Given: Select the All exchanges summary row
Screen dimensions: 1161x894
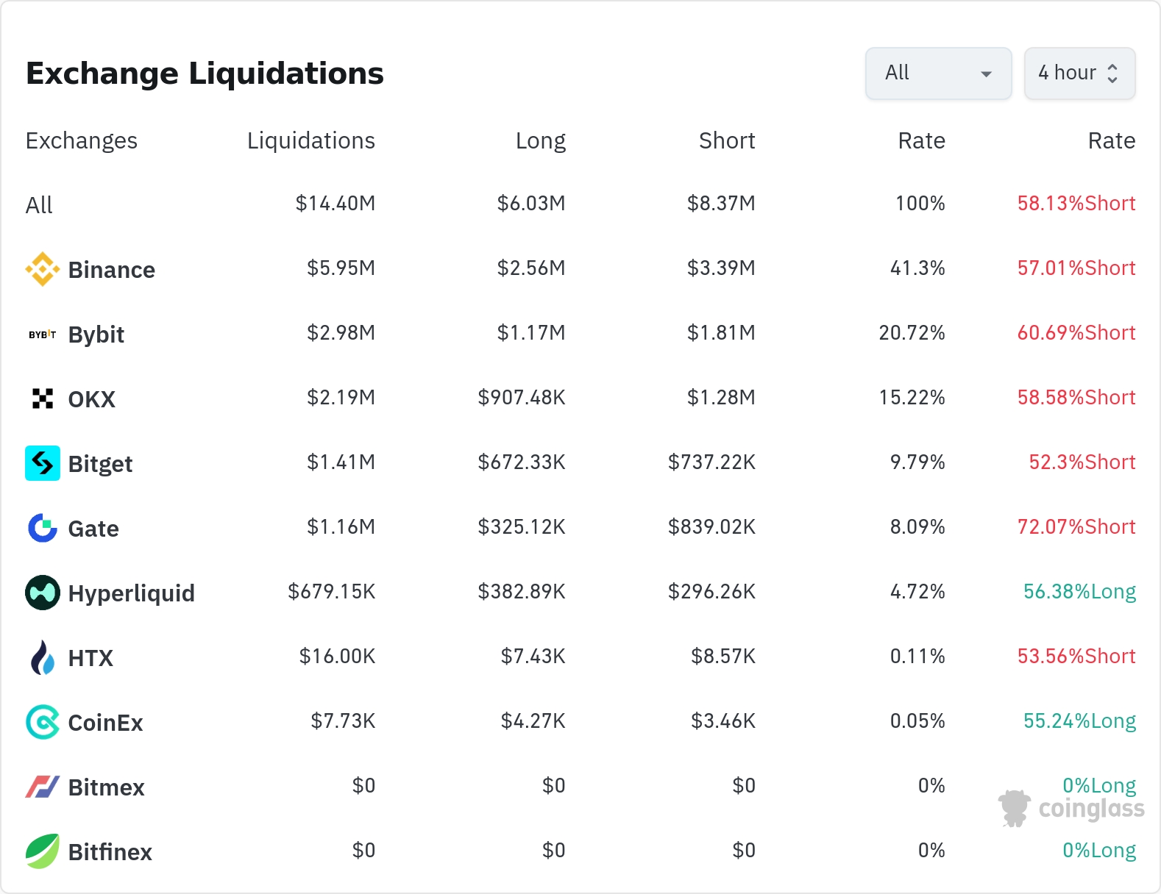Looking at the screenshot, I should [39, 205].
